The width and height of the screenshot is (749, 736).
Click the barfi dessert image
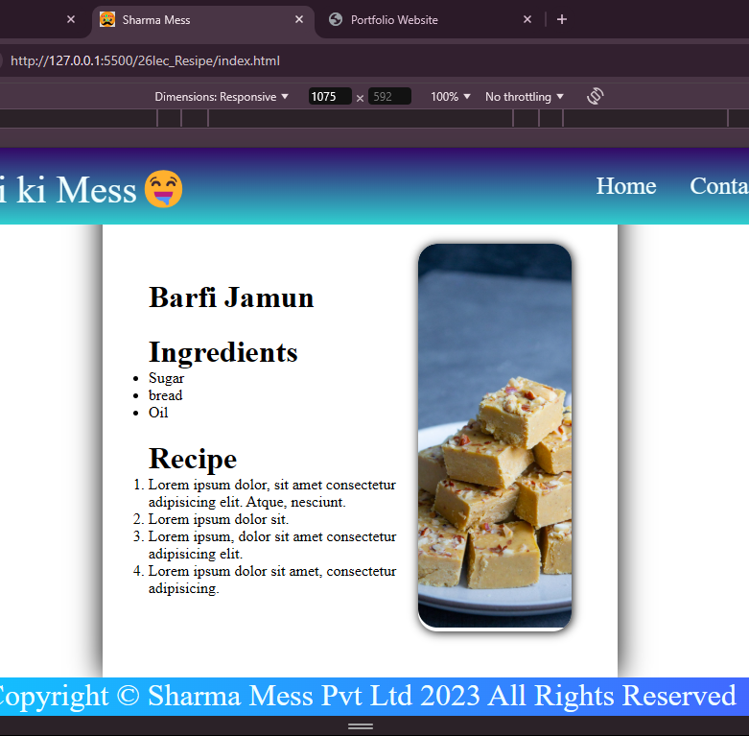[x=495, y=438]
